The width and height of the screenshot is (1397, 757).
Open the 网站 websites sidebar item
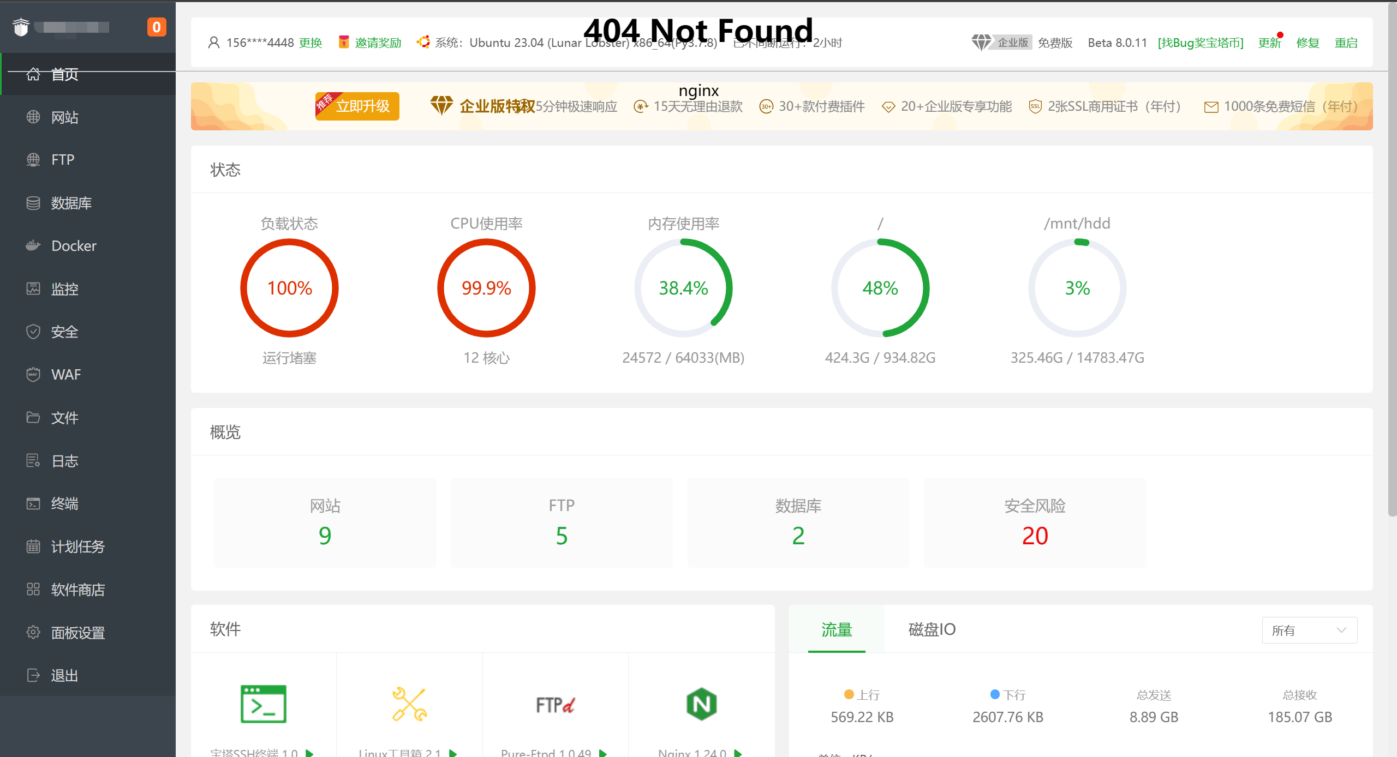pos(88,117)
